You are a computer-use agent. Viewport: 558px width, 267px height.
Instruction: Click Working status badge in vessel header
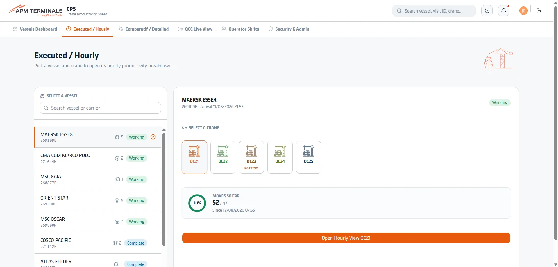click(x=500, y=103)
